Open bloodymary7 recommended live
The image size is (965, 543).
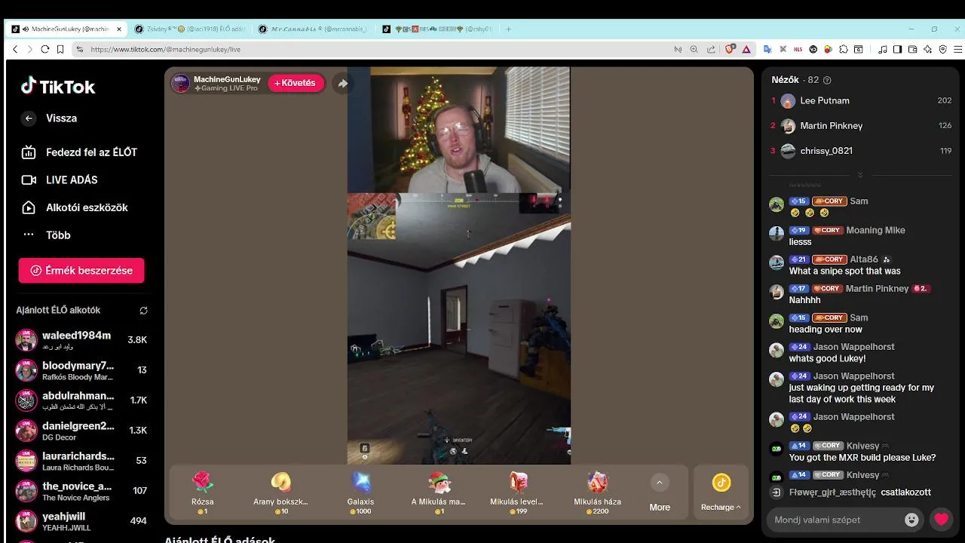tap(81, 370)
